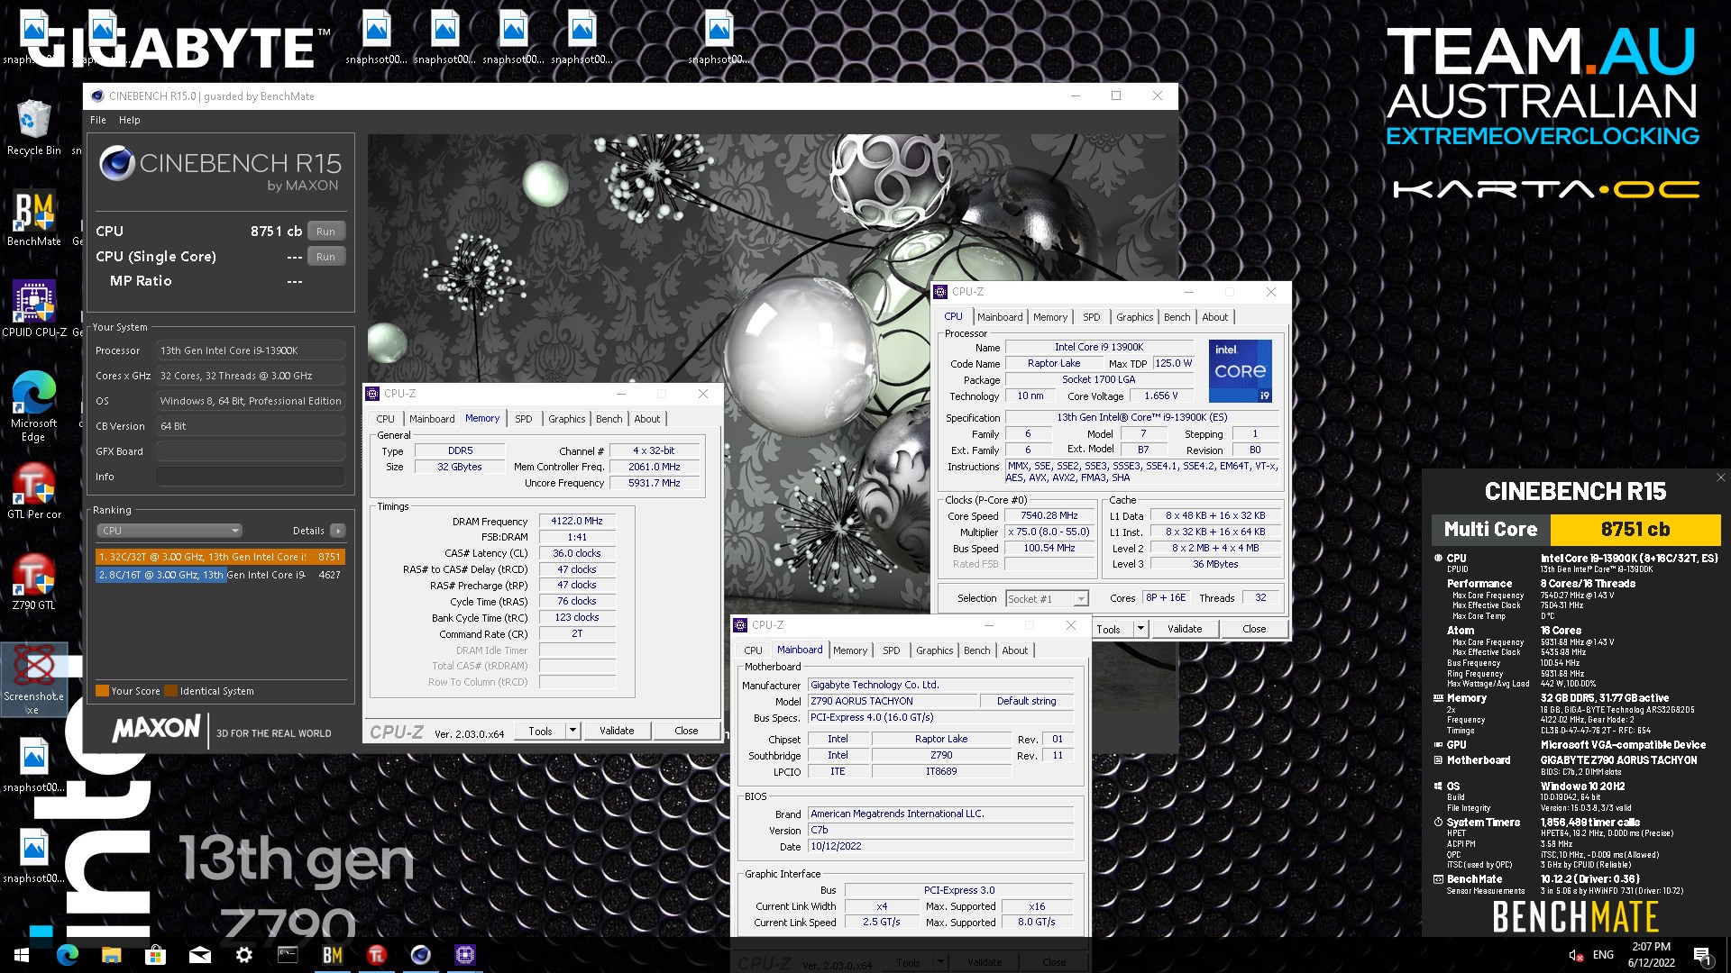Select ranking entry 32C/32T scoring 8751
This screenshot has height=973, width=1731.
[x=220, y=557]
